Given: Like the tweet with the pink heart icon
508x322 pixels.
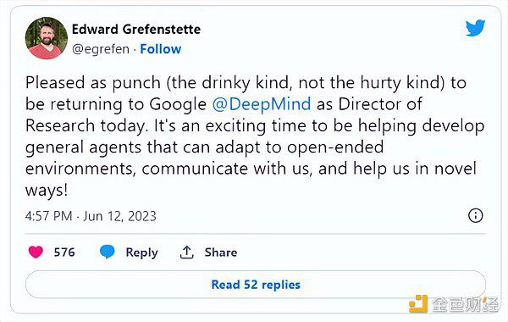Looking at the screenshot, I should click(36, 252).
